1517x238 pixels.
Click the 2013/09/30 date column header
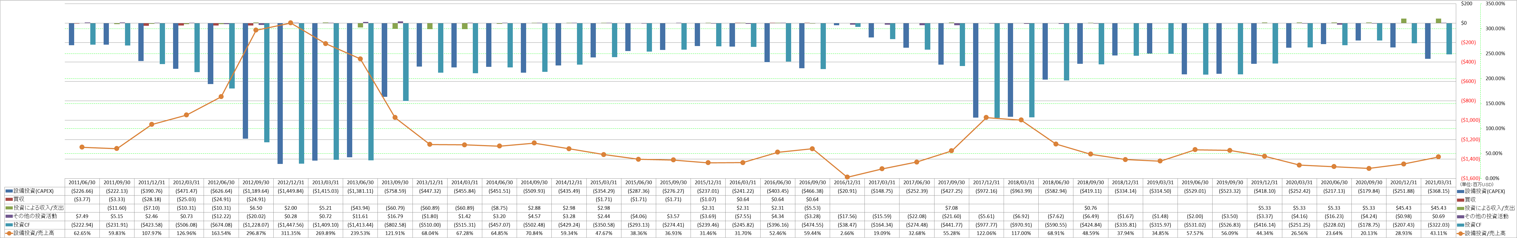394,183
